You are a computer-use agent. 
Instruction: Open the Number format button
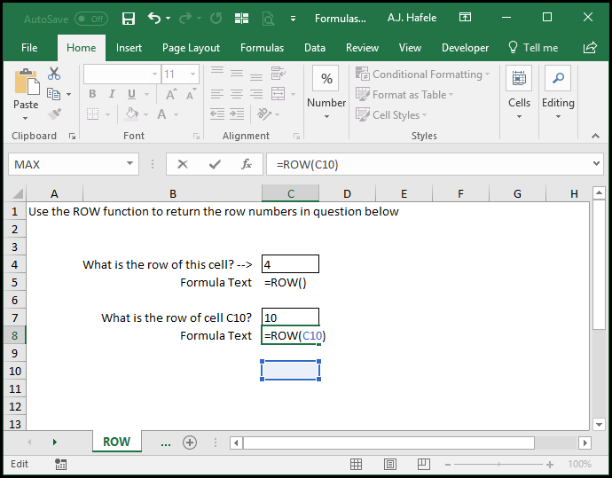pyautogui.click(x=326, y=92)
